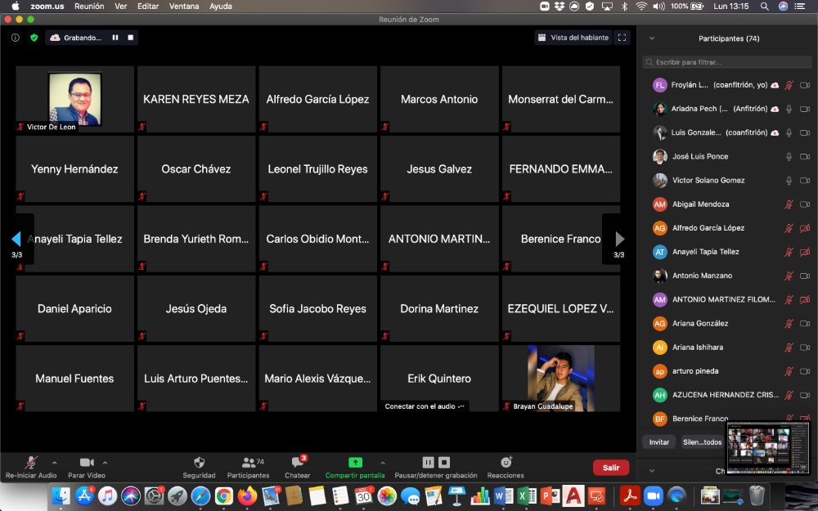Expand video options arrow beside Parar Video
818x511 pixels.
(x=105, y=463)
